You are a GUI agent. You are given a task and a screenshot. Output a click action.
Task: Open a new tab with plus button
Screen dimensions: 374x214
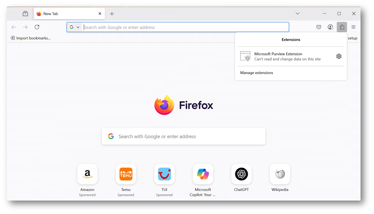112,14
